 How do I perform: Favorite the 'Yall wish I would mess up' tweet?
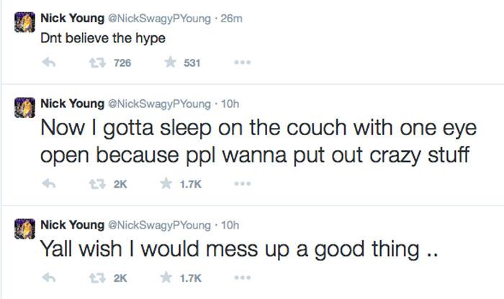pos(166,277)
